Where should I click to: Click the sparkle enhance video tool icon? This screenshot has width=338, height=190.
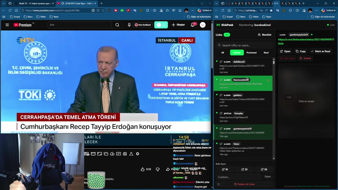118,154
